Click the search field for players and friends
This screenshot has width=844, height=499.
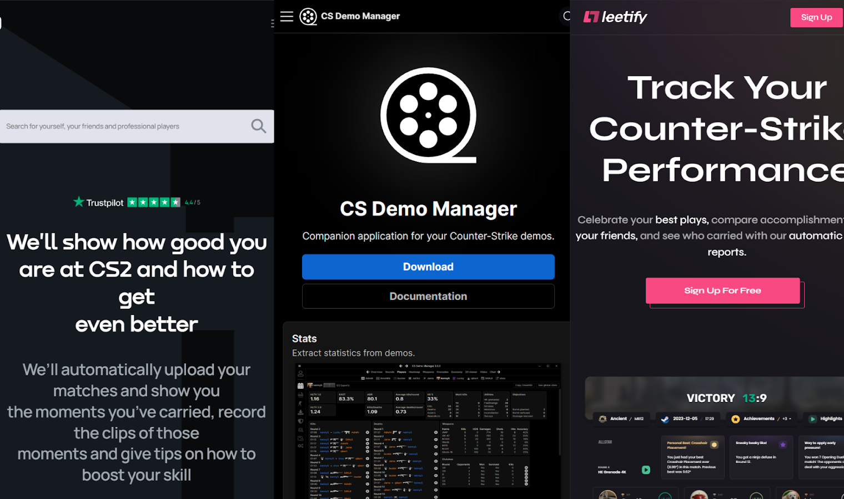coord(137,126)
